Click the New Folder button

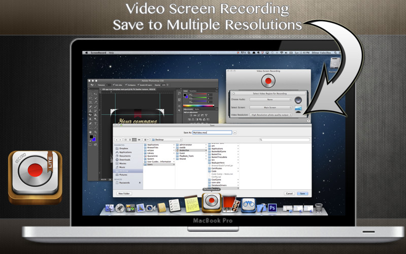click(124, 194)
